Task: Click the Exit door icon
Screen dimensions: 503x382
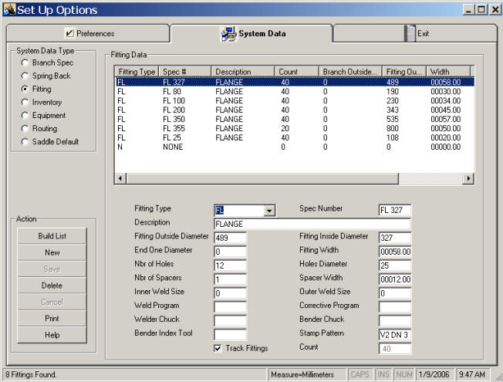Action: pos(410,33)
